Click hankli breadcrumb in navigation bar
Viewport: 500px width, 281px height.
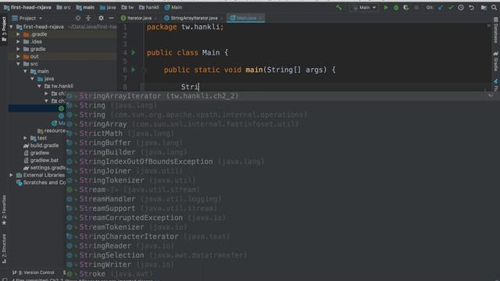click(149, 7)
